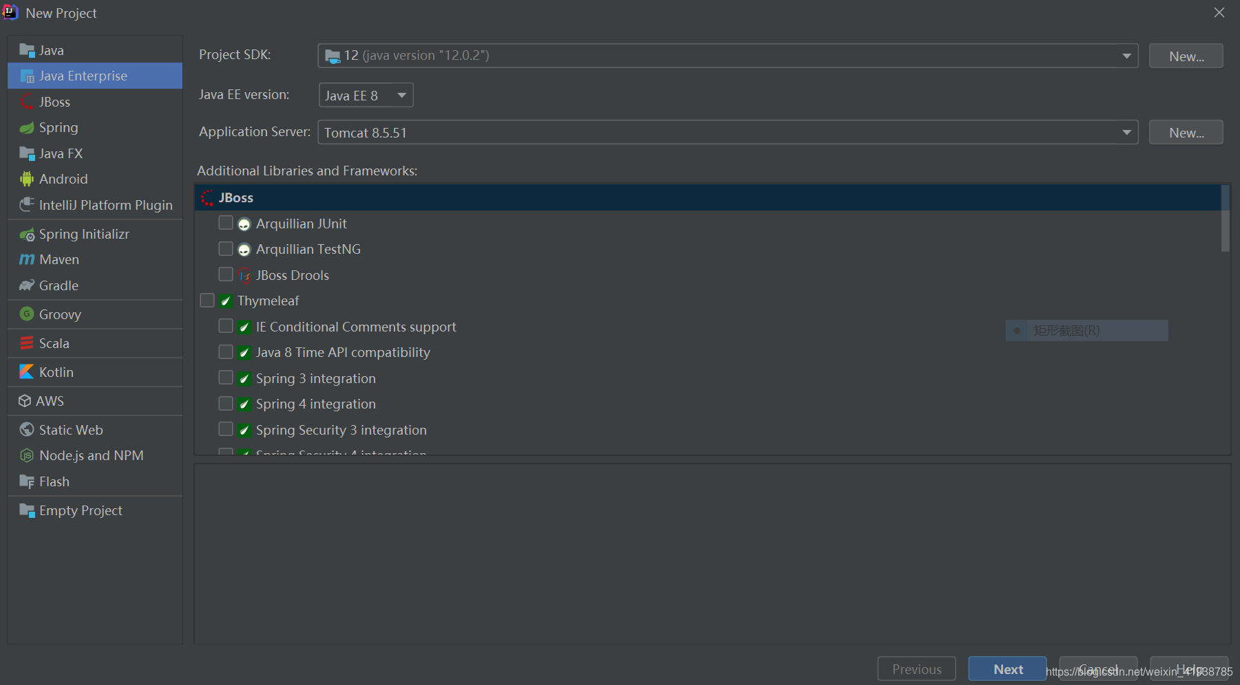
Task: Select Kotlin project type
Action: tap(95, 372)
